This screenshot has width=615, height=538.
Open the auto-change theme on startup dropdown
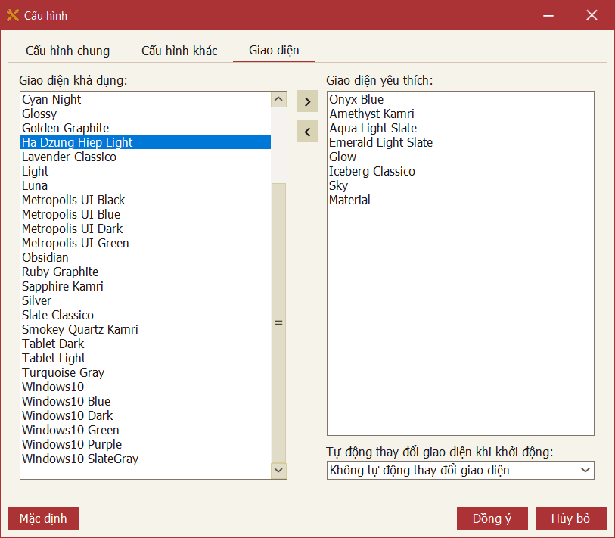pyautogui.click(x=460, y=471)
